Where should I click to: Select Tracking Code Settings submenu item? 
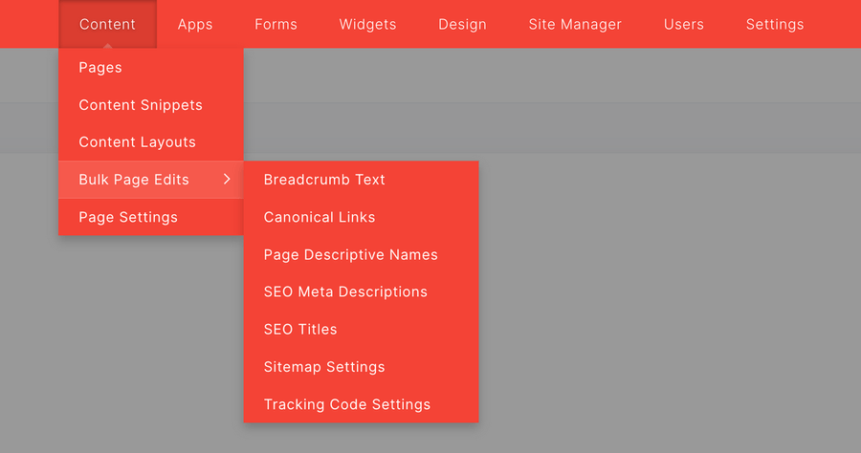tap(362, 404)
